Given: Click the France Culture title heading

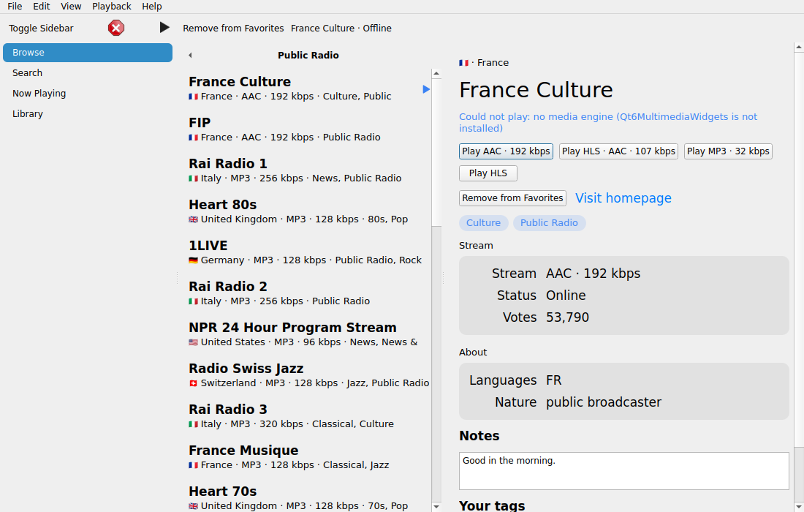Looking at the screenshot, I should 536,90.
